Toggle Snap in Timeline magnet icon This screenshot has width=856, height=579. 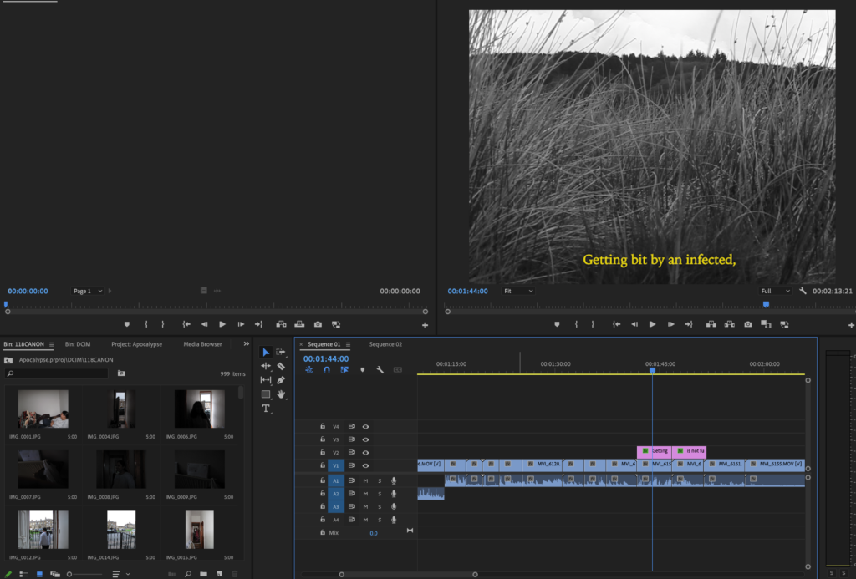tap(327, 369)
